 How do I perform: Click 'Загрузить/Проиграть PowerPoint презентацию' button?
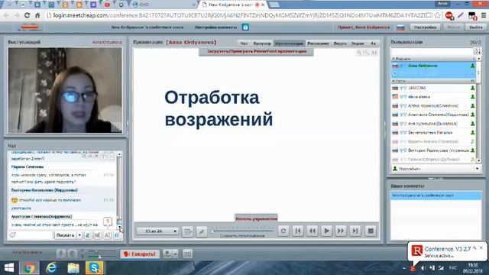pyautogui.click(x=257, y=51)
